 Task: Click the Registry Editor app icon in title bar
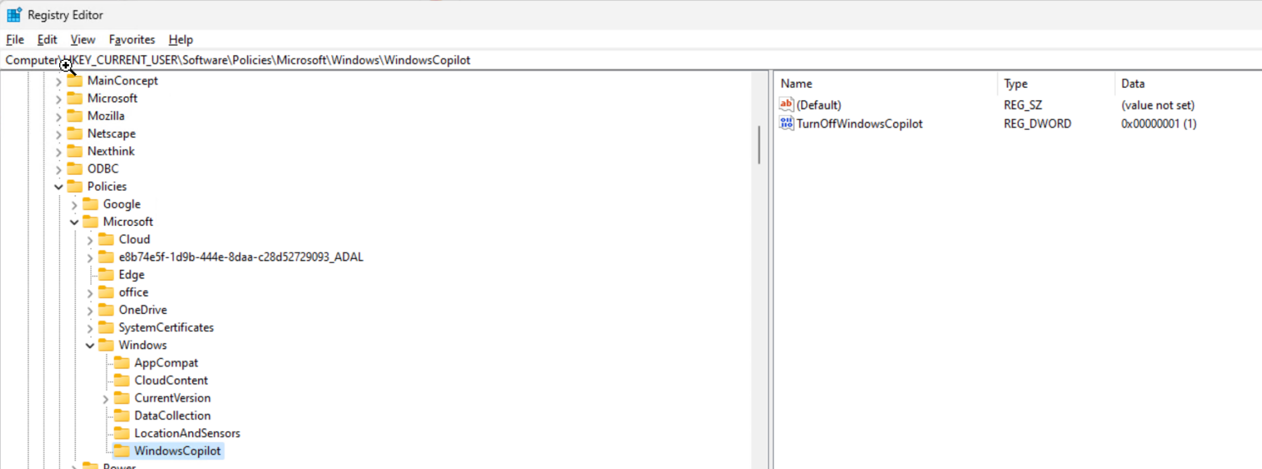coord(14,15)
